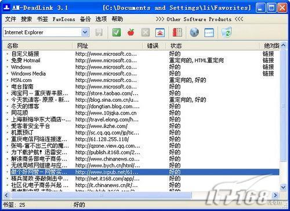Screen dimensions: 290x211
Task: Open the 备份 menu
Action: tap(85, 19)
